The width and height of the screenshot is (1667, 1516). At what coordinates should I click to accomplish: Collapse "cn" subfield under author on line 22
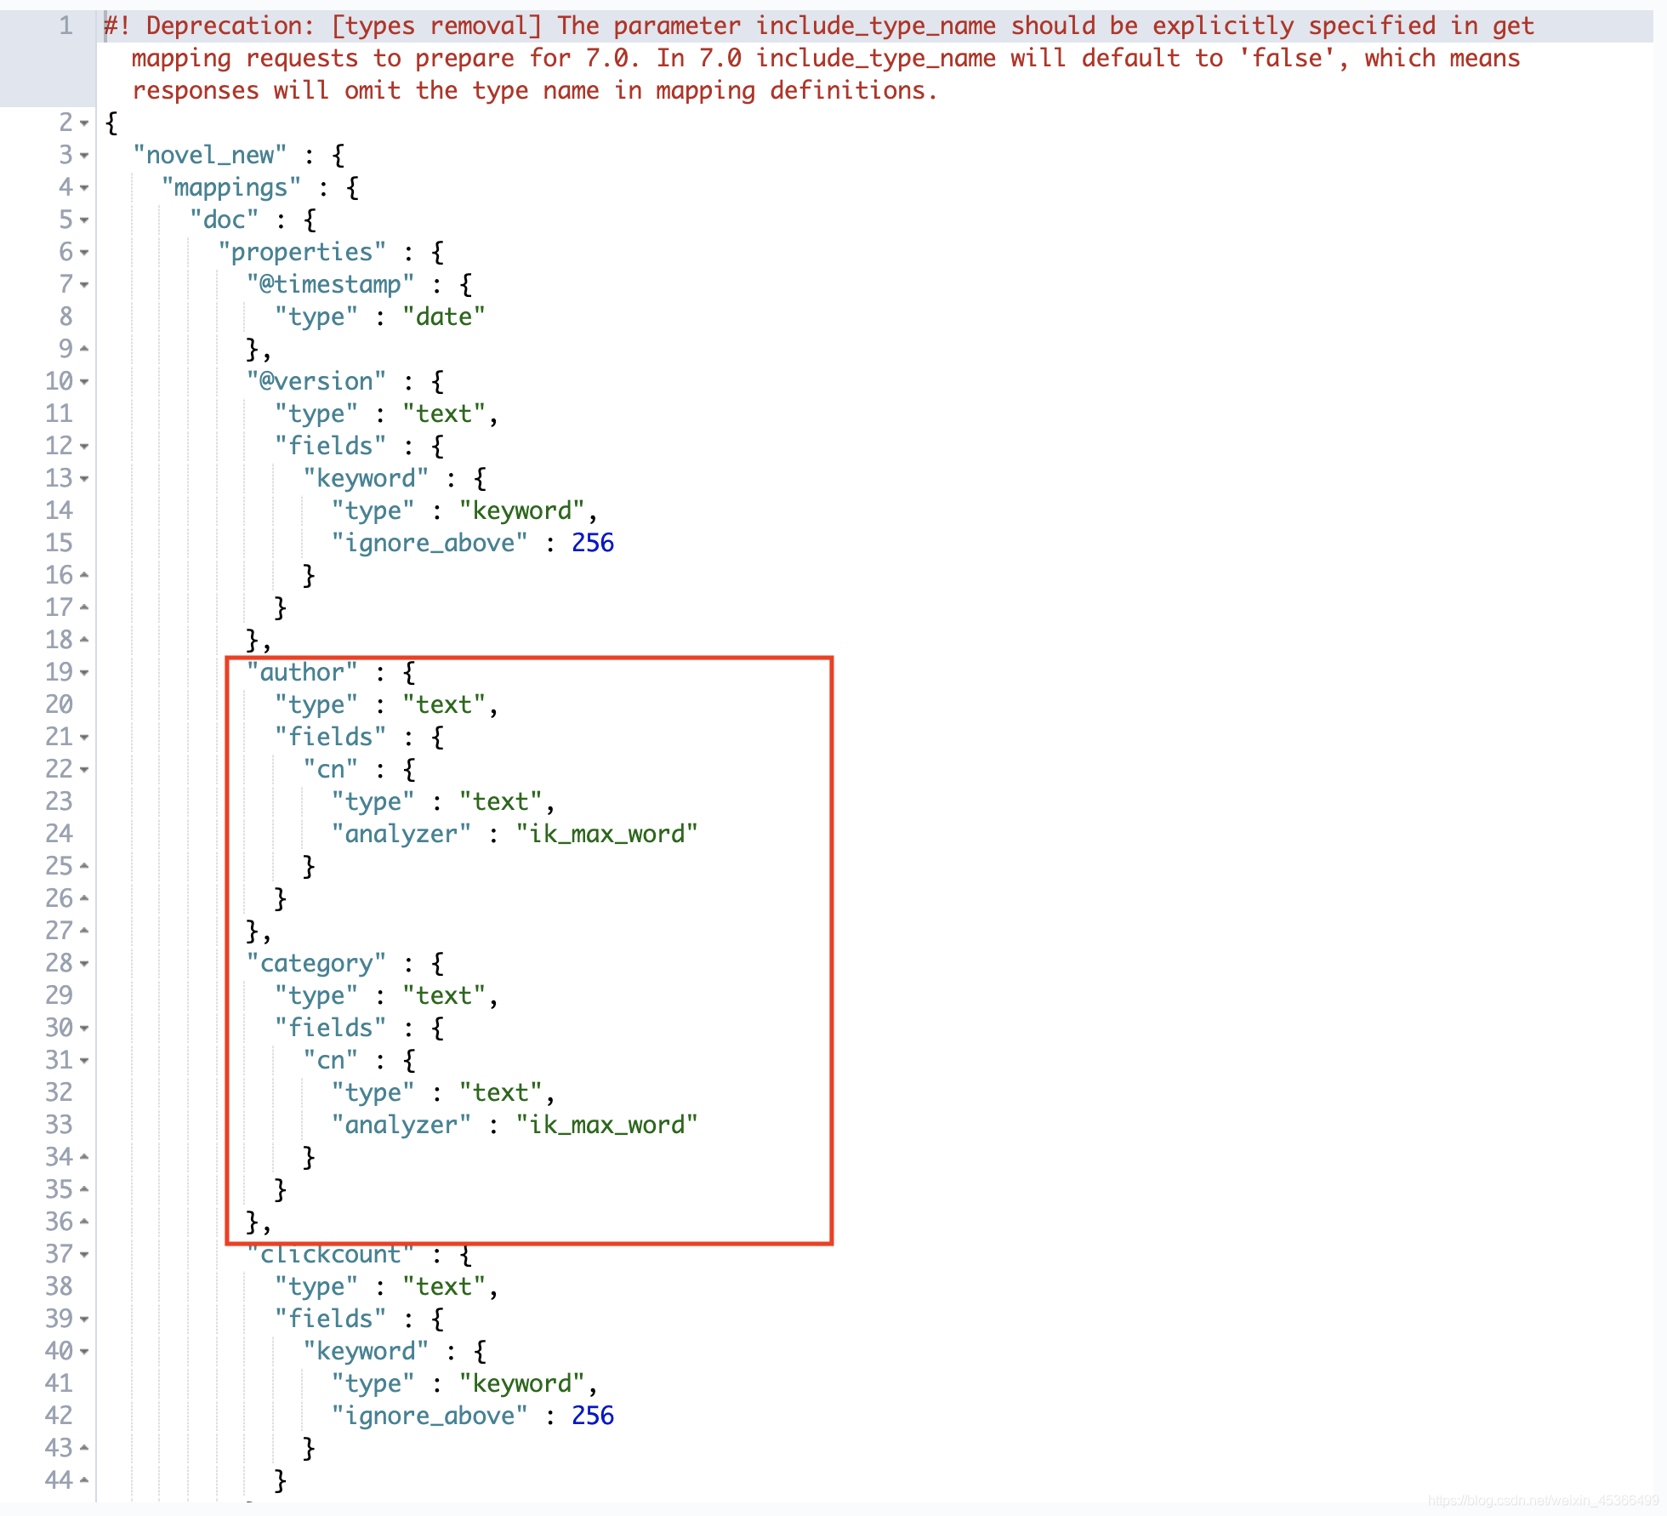tap(84, 770)
